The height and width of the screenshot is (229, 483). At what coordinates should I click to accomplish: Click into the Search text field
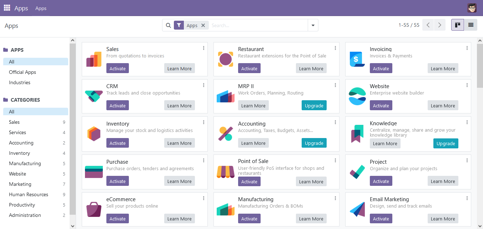257,25
